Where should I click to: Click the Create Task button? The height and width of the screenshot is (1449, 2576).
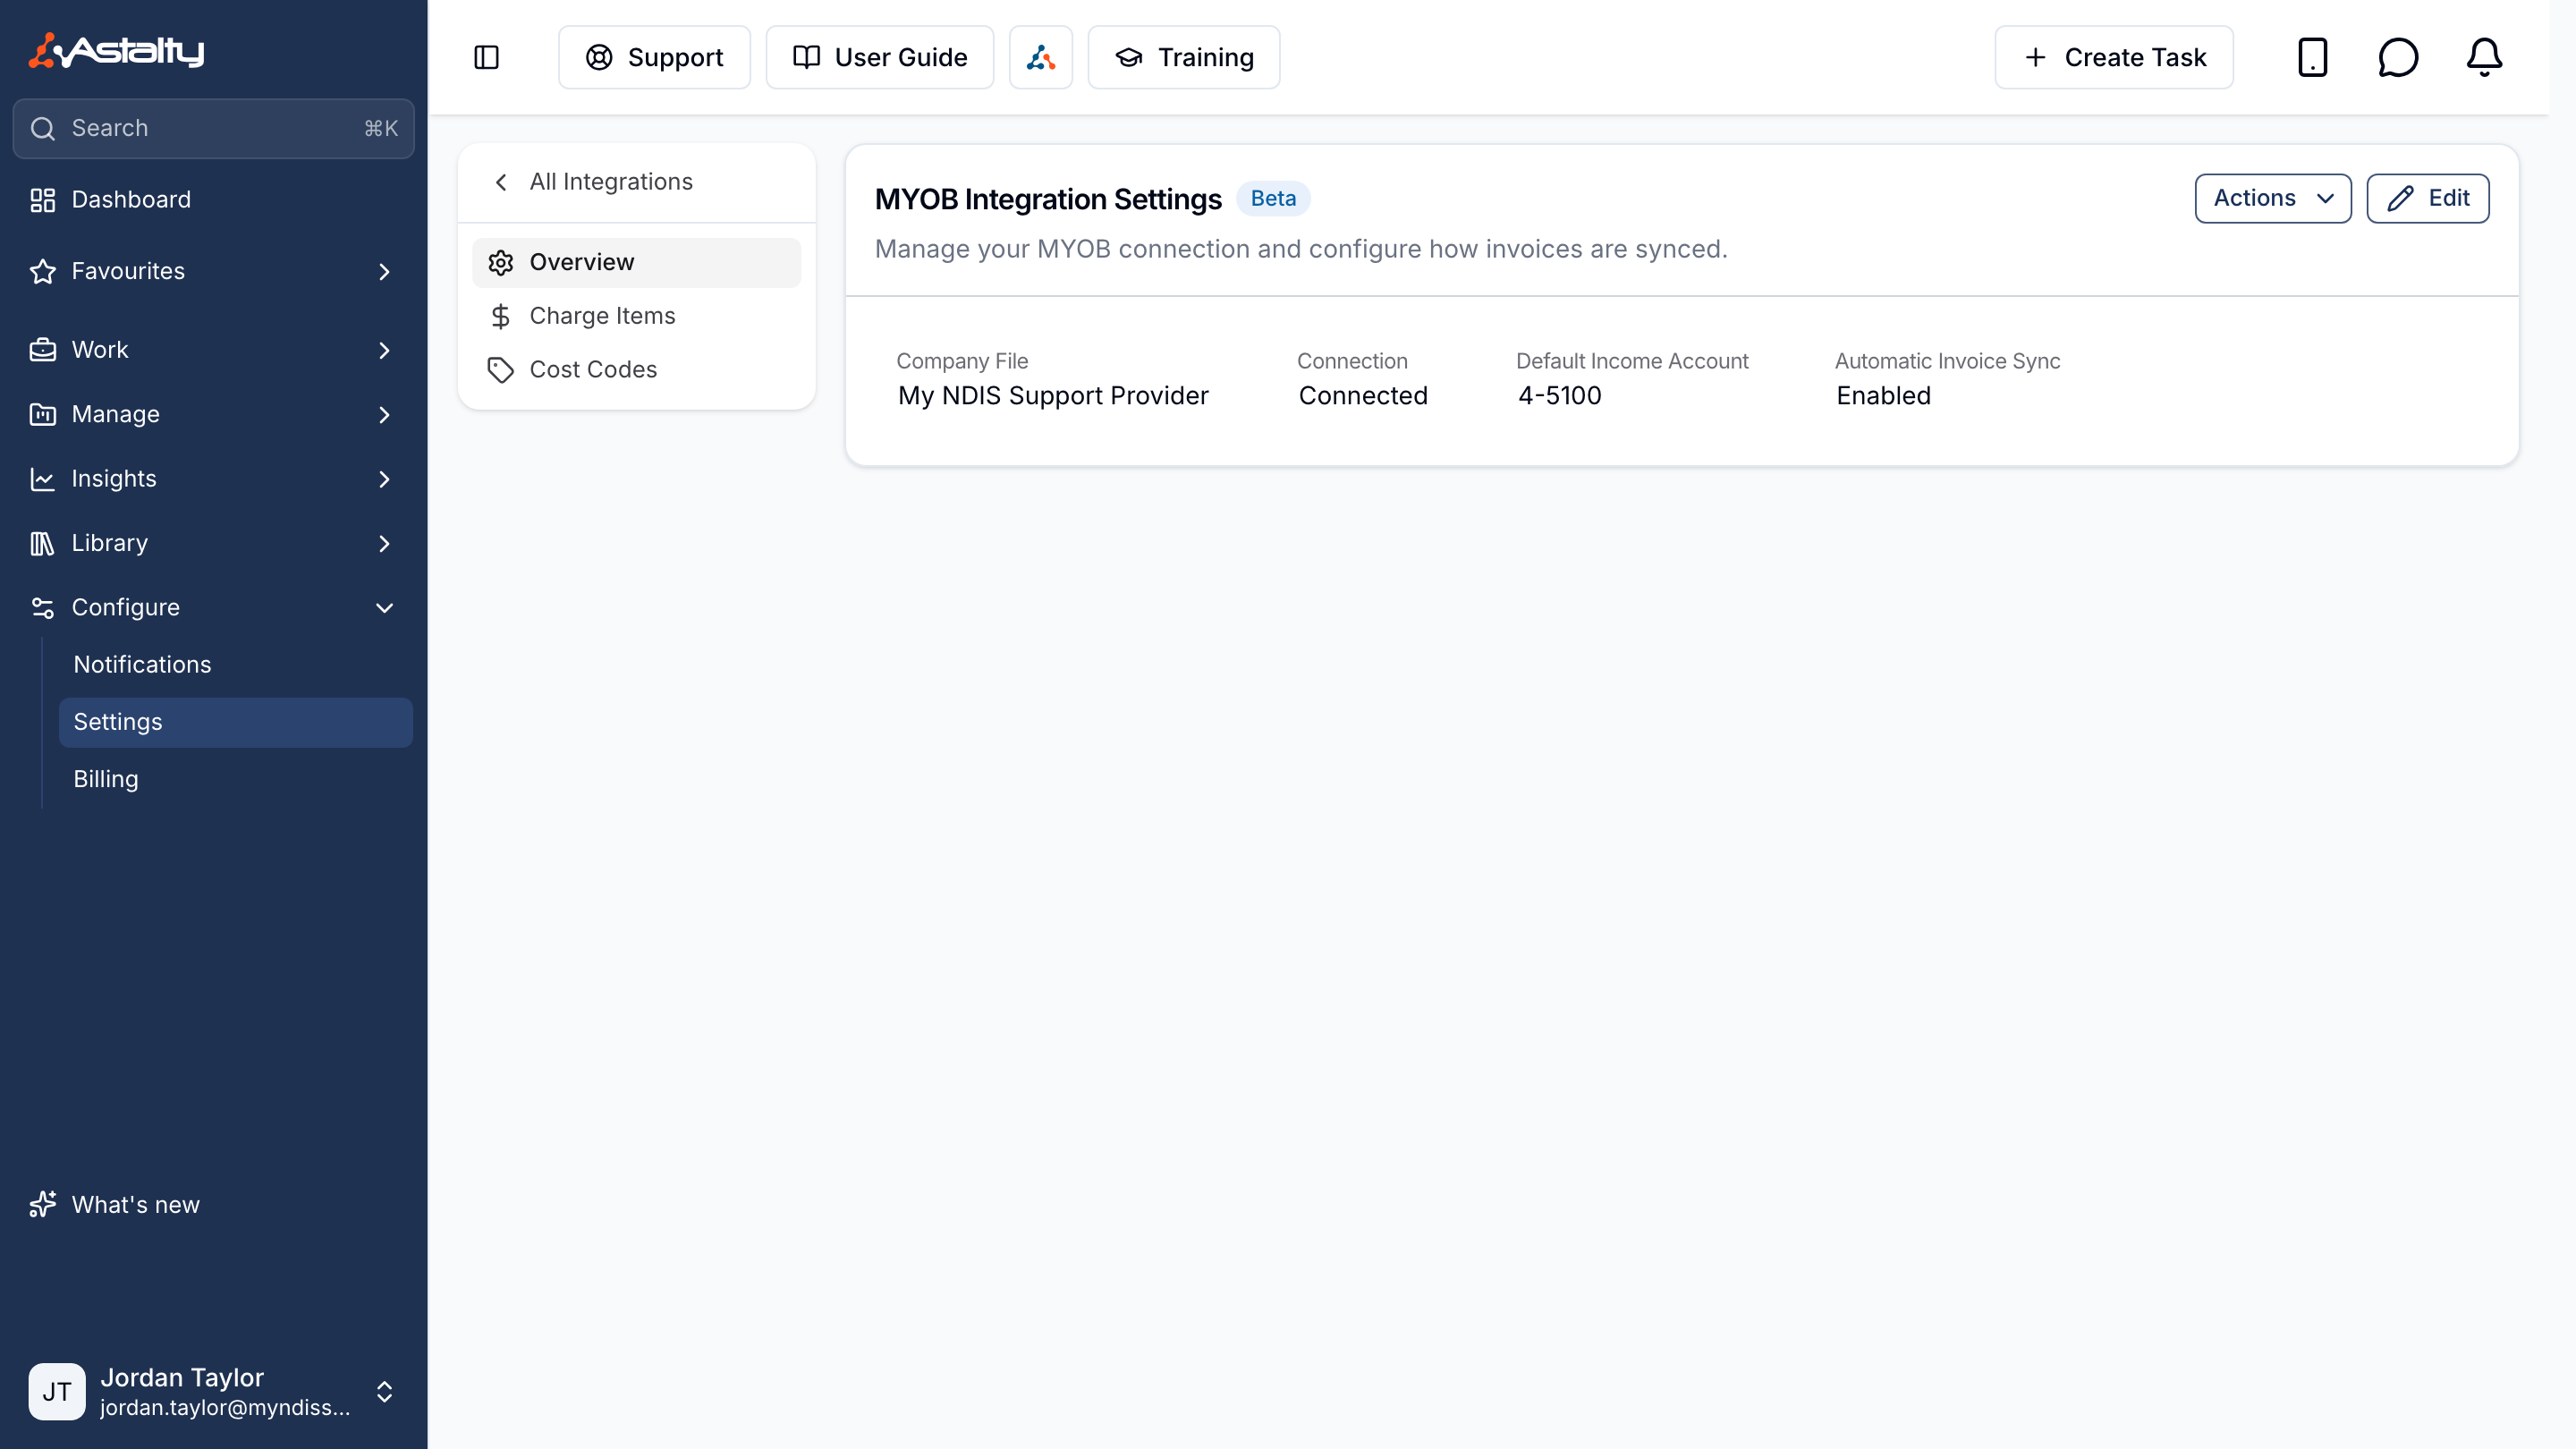(2114, 57)
